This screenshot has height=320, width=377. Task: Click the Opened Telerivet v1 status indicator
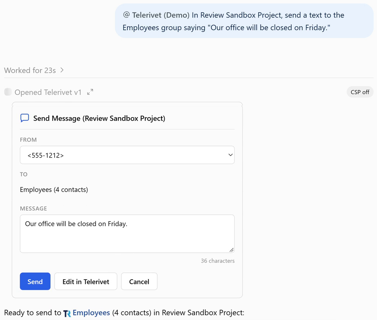point(8,92)
